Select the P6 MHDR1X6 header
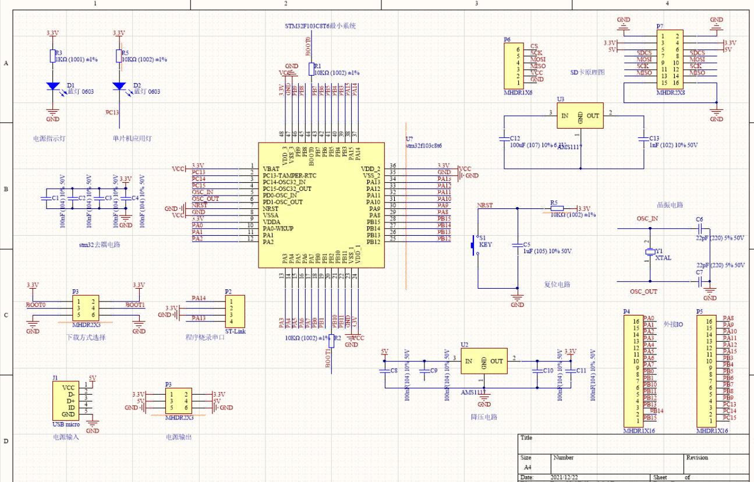Screen dimensions: 754x482 [514, 66]
